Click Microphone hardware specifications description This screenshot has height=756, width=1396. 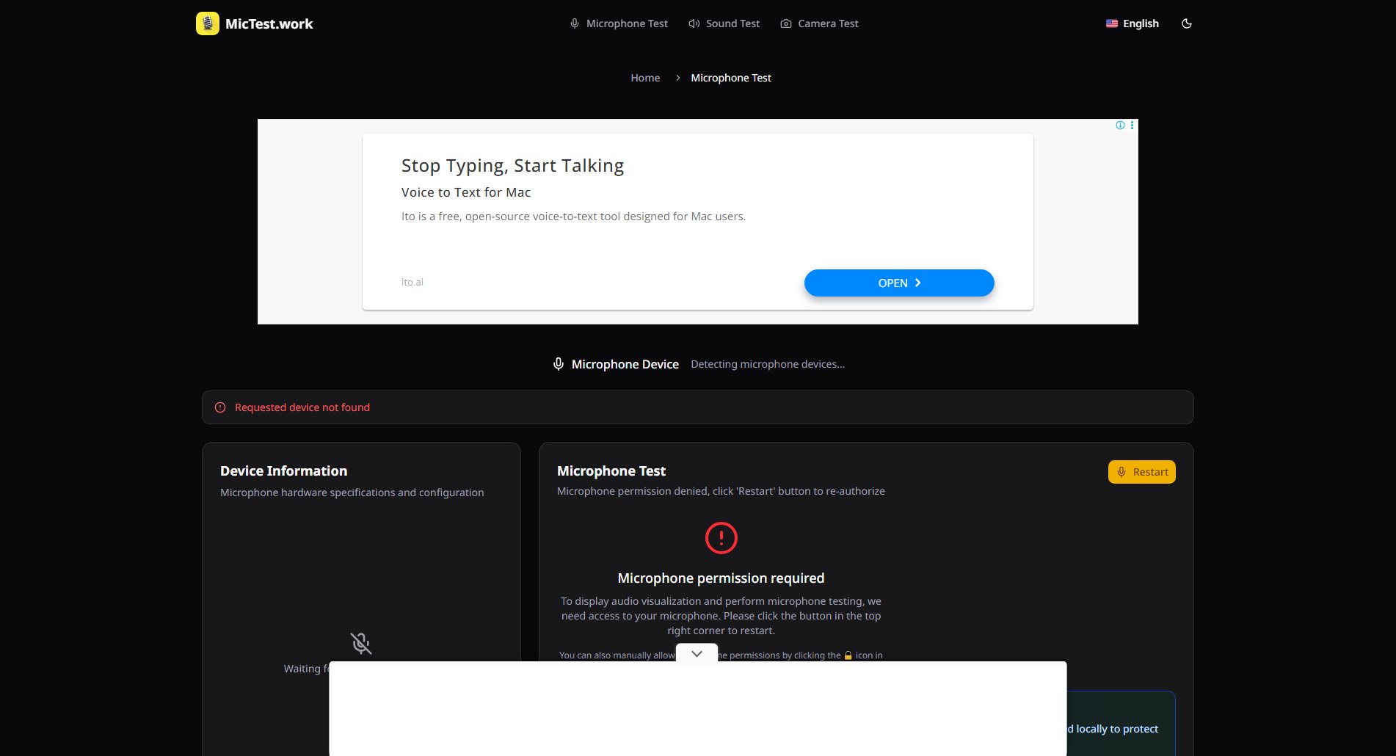click(352, 493)
